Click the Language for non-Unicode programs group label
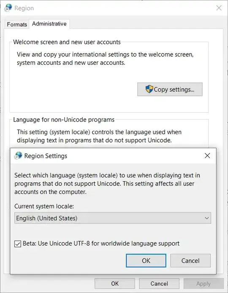Image resolution: width=228 pixels, height=293 pixels. 64,119
